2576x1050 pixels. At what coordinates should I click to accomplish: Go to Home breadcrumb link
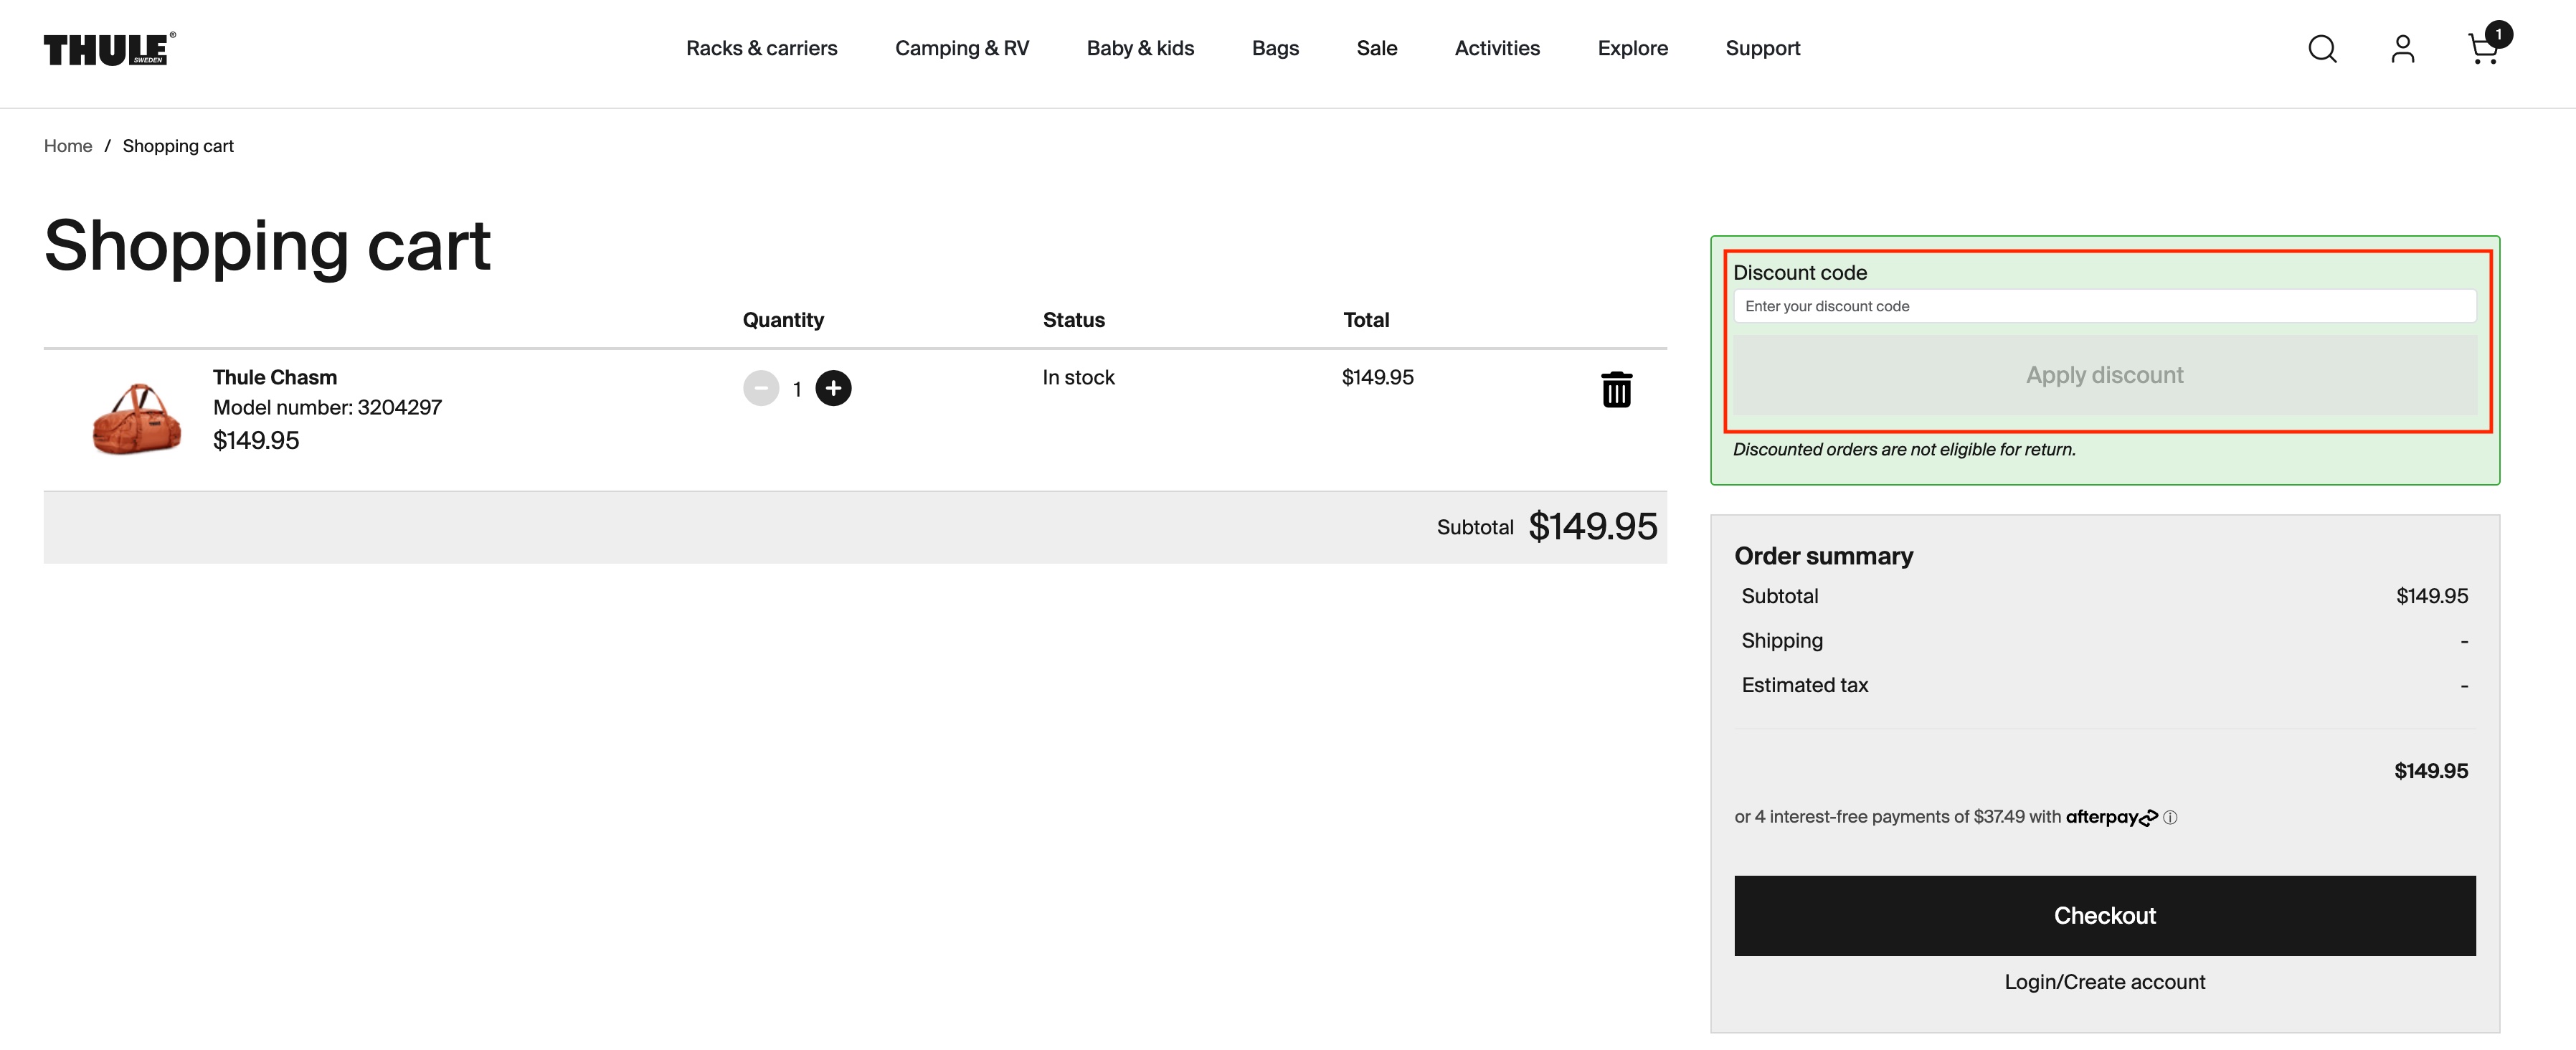point(68,146)
